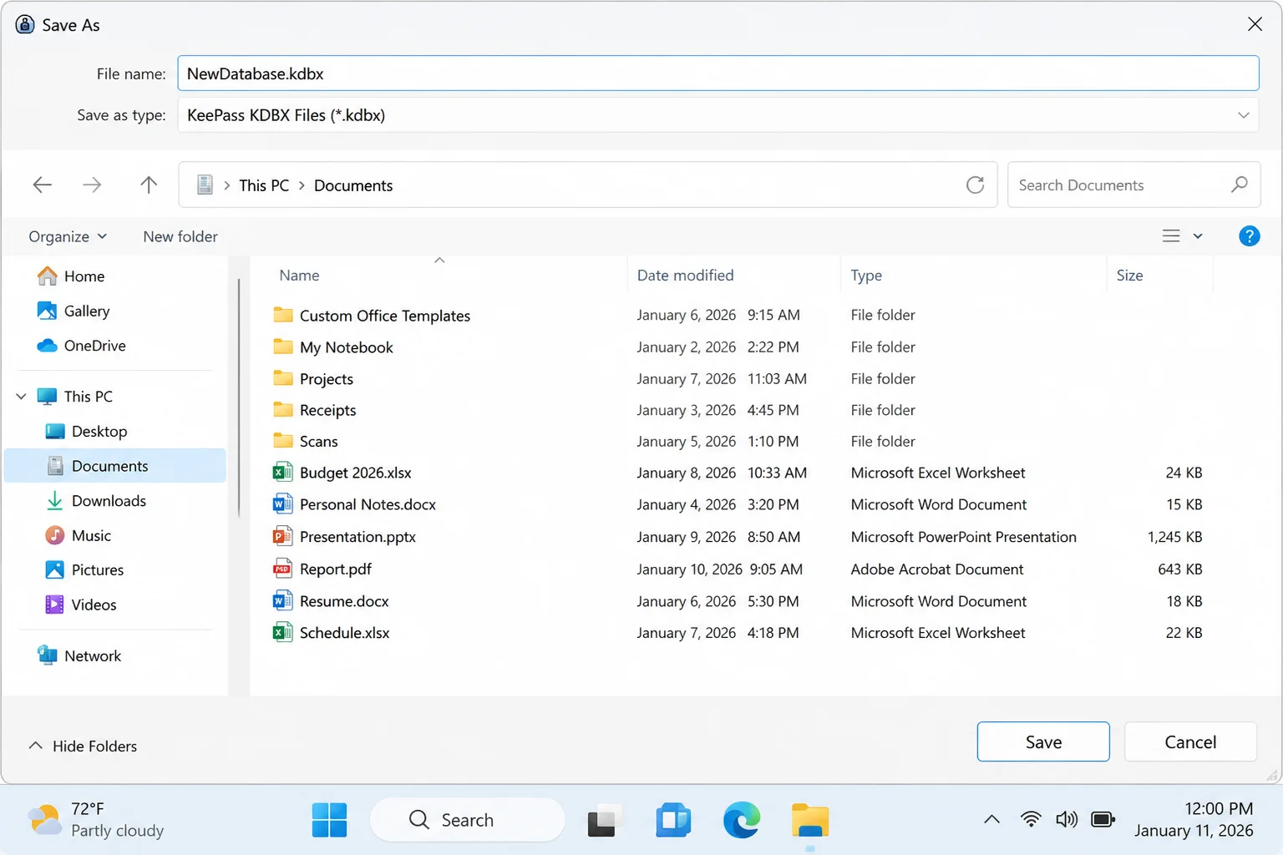Screen dimensions: 1283x855
Task: Select Documents in the navigation pane
Action: click(x=115, y=465)
